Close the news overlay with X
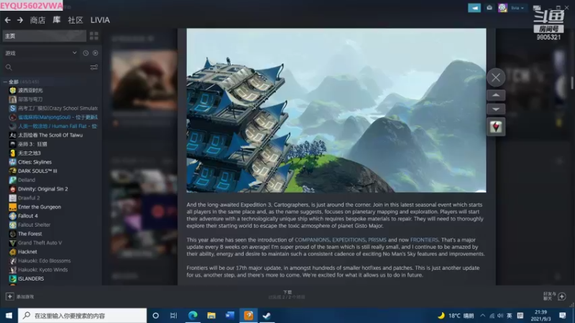The width and height of the screenshot is (575, 323). point(496,78)
